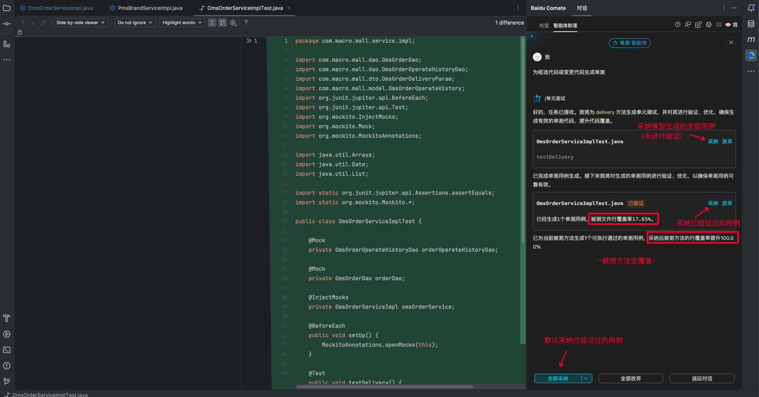Screen dimensions: 759x397
Task: Show more tool windows in right sidebar
Action: coord(751,71)
